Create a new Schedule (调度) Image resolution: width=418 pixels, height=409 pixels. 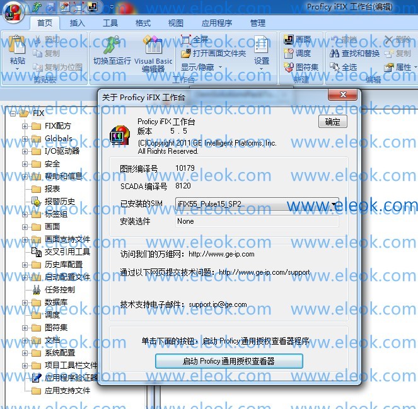coord(297,54)
